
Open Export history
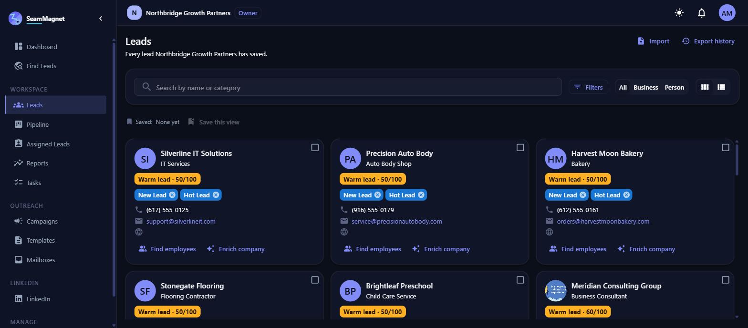(708, 41)
